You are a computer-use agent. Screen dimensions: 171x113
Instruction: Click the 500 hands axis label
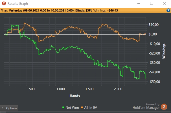pyautogui.click(x=32, y=89)
